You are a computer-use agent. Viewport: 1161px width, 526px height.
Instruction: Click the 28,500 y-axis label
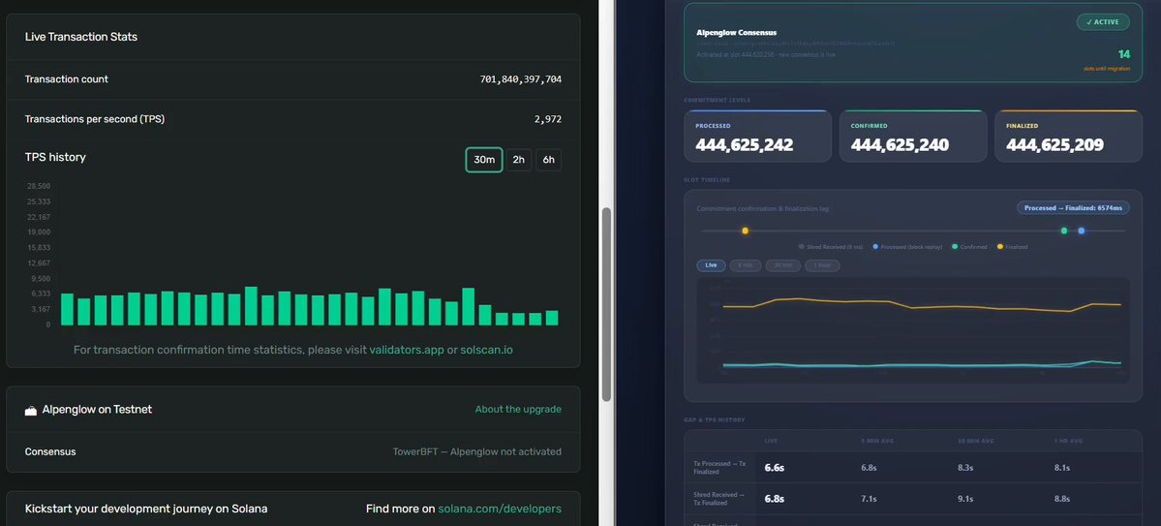click(38, 186)
